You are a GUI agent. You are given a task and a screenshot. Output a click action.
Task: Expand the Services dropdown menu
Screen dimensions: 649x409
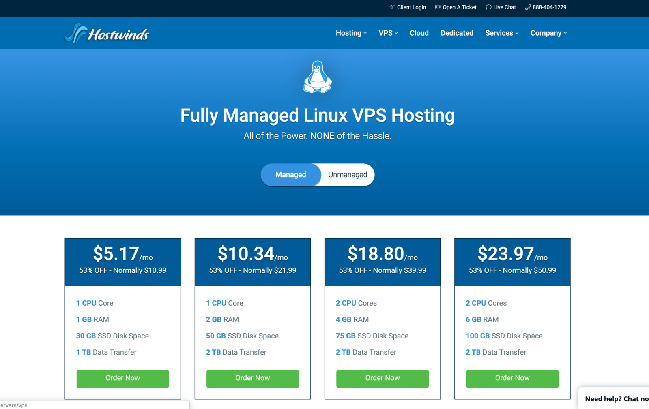coord(502,33)
